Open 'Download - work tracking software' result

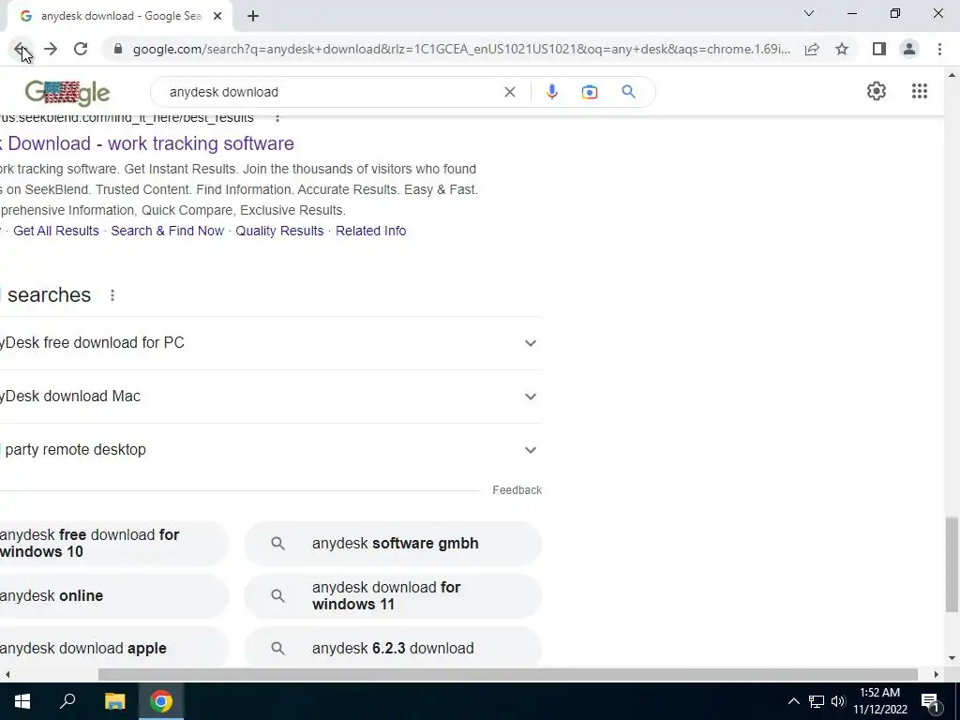[x=147, y=143]
